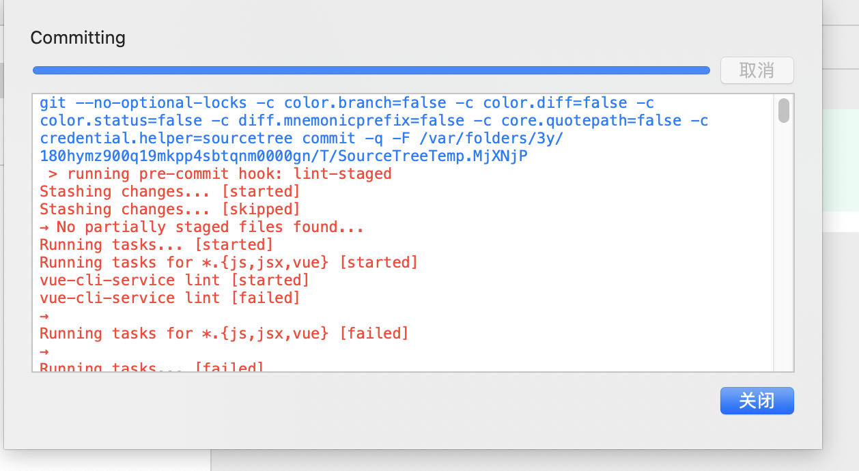
Task: Select the 'Running tasks for *.{js,jsx,vue} [started]' line
Action: [x=227, y=262]
